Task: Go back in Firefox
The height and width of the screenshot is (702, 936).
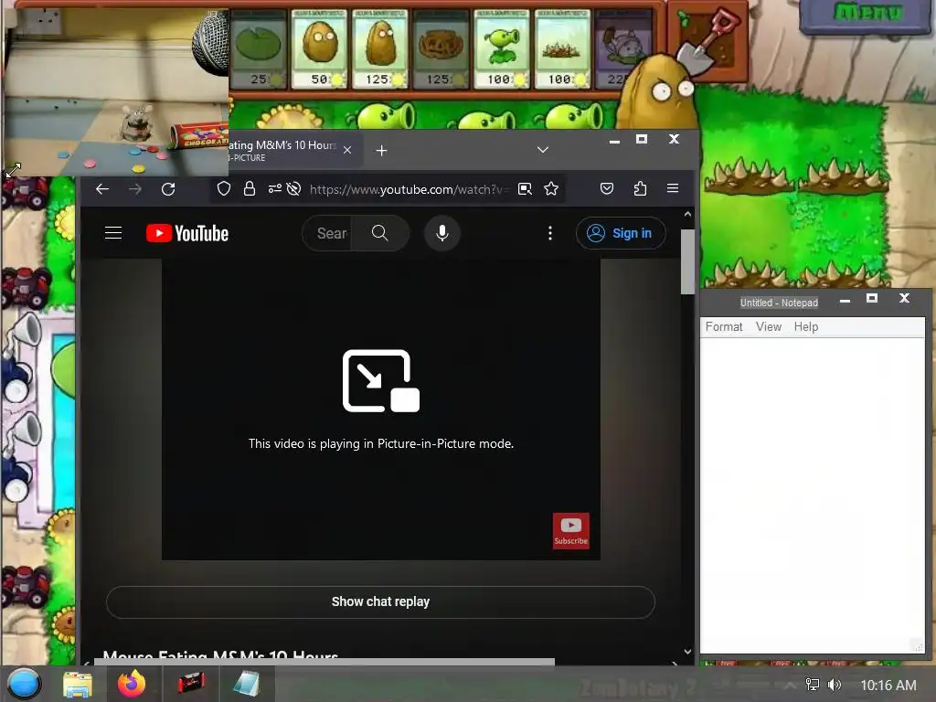Action: coord(102,189)
